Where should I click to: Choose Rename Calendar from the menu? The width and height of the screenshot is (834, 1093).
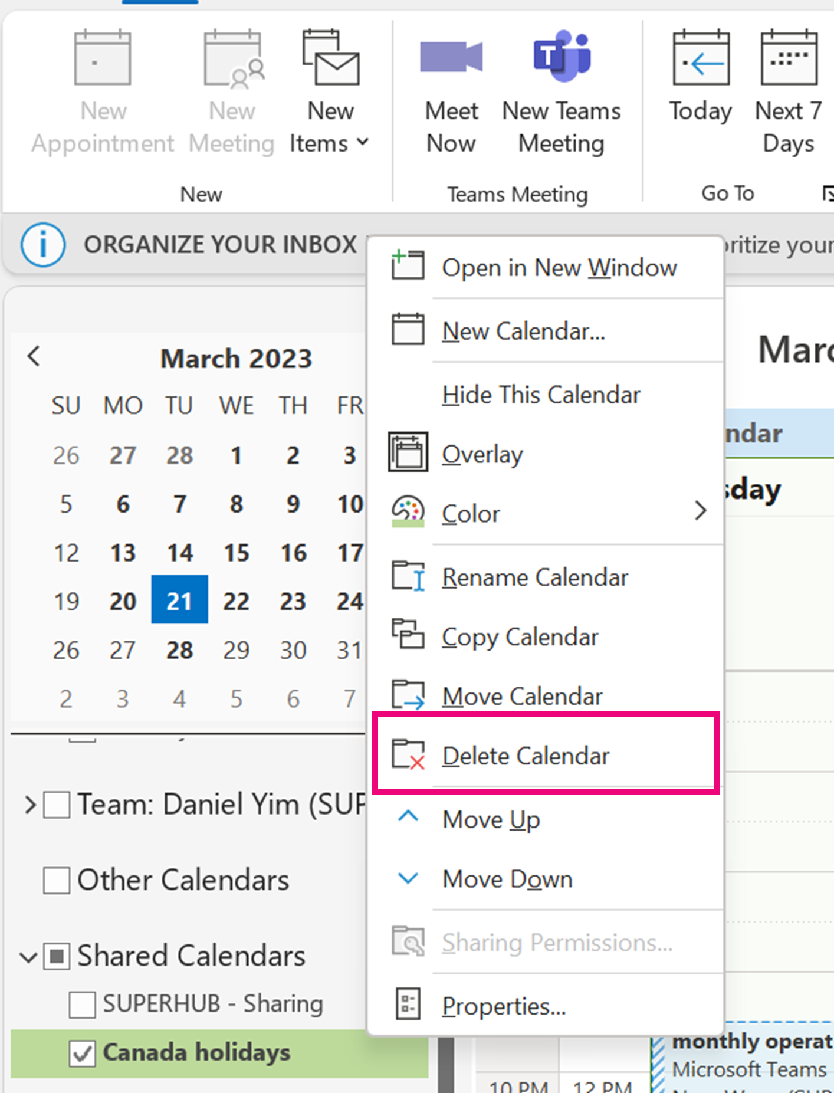coord(535,577)
